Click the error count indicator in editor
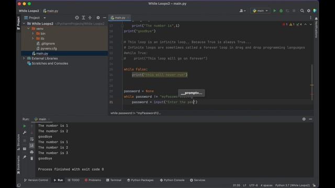The width and height of the screenshot is (335, 188). pos(285,25)
